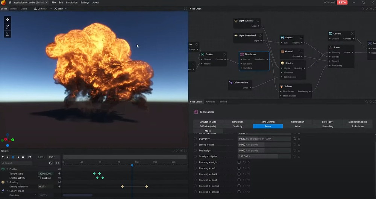The image size is (376, 199).
Task: Favorite the Buoyancy parameter star
Action: point(299,139)
